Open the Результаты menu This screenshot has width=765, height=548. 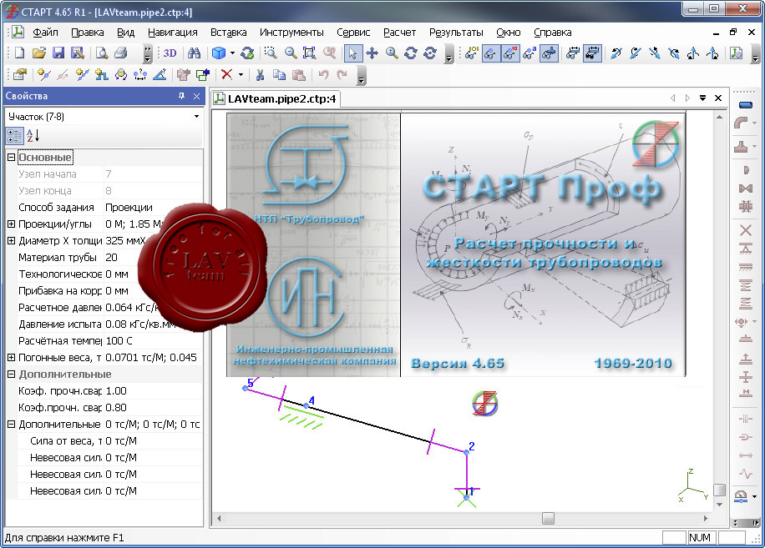click(x=456, y=33)
